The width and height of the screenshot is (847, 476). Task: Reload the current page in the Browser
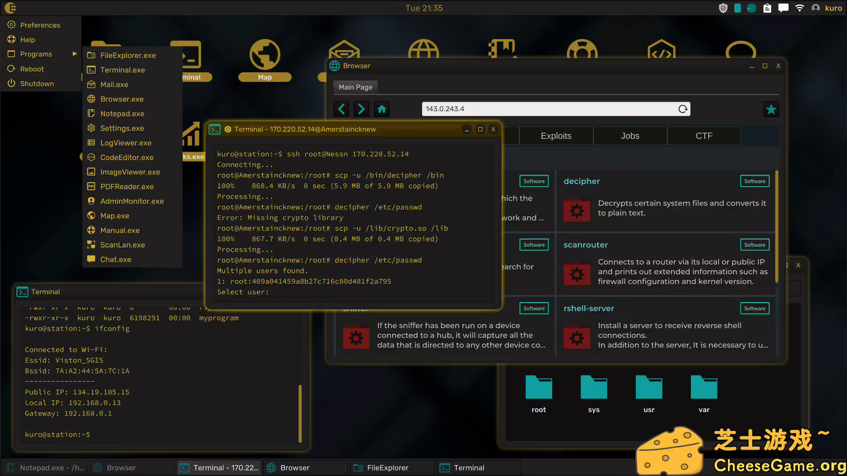coord(682,109)
